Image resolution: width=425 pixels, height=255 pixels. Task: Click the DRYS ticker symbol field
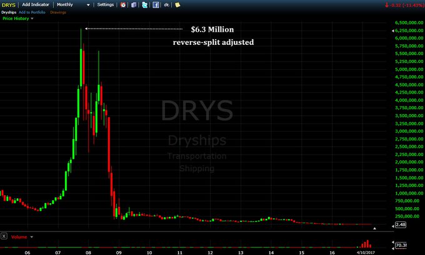tap(9, 5)
